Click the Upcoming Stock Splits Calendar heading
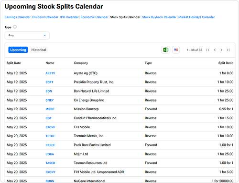The image size is (239, 183). pyautogui.click(x=54, y=7)
